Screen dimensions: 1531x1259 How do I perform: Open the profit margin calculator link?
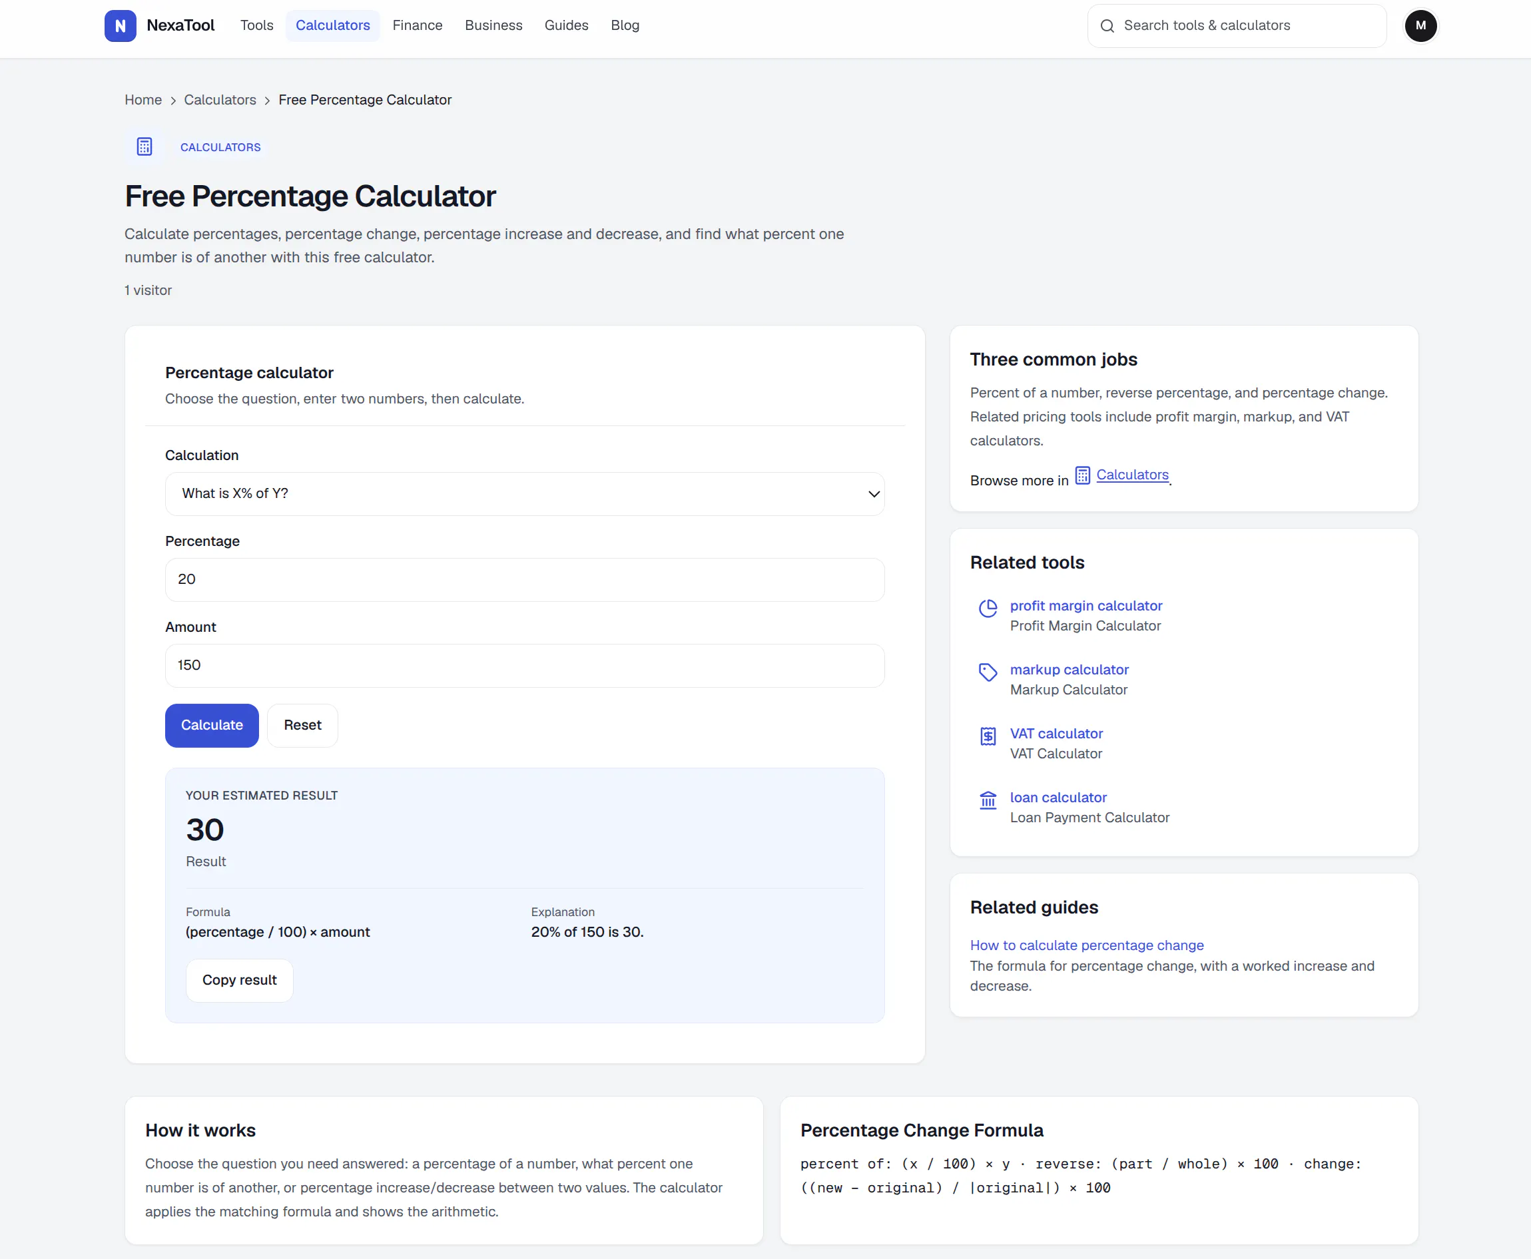(1085, 606)
